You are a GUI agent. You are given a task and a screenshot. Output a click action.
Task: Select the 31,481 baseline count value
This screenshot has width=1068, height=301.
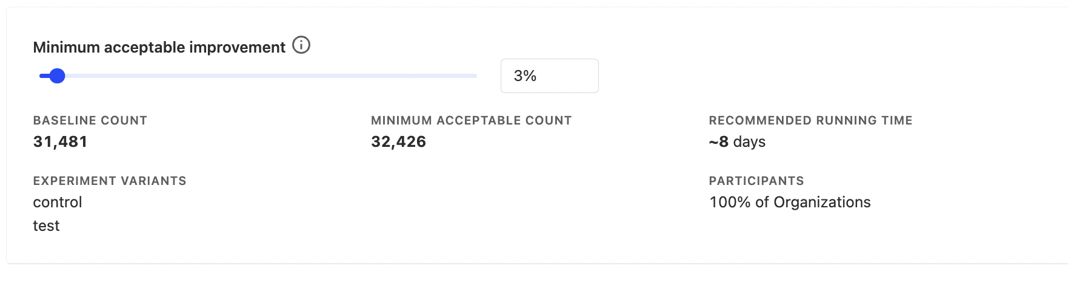pyautogui.click(x=60, y=141)
